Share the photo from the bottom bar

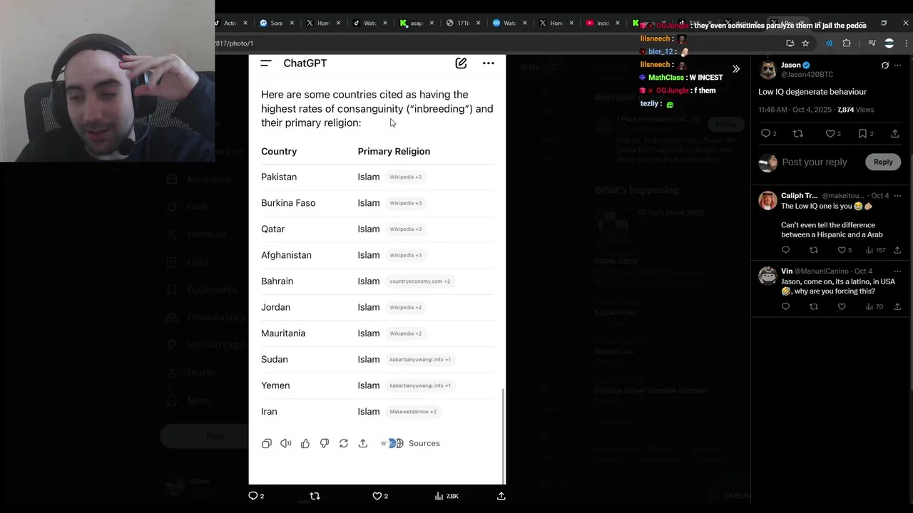point(501,496)
